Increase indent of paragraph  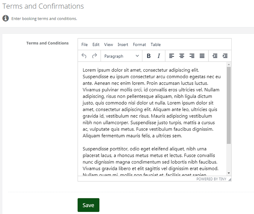point(225,56)
